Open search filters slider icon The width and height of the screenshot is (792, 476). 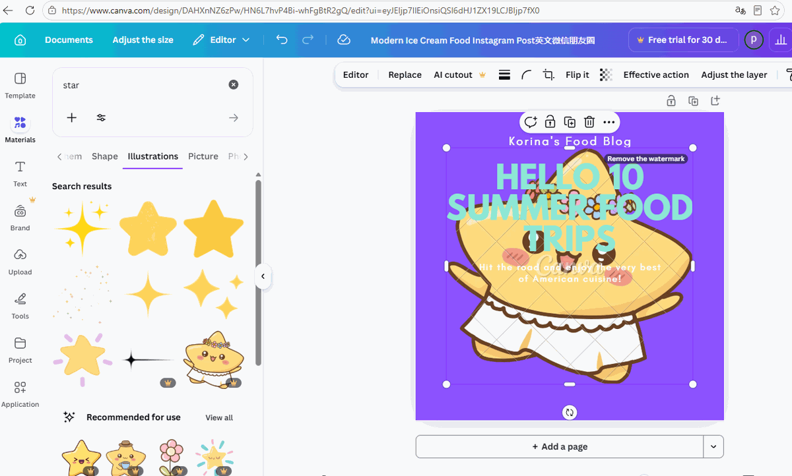(101, 117)
